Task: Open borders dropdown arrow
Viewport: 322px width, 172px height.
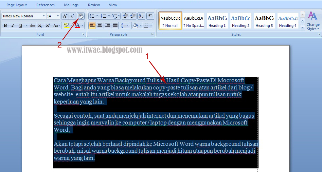Action: (x=151, y=26)
